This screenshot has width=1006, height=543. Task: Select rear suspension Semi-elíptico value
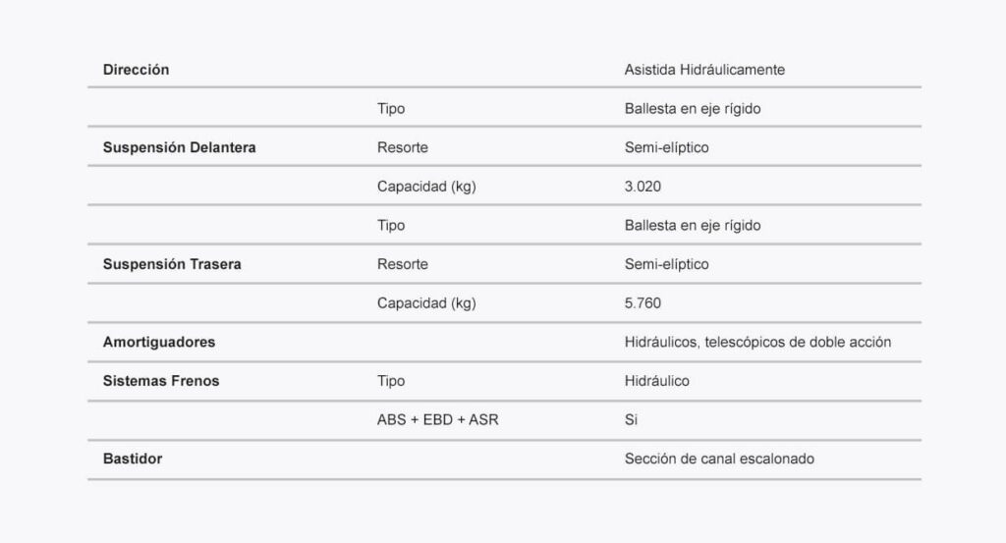click(x=667, y=264)
